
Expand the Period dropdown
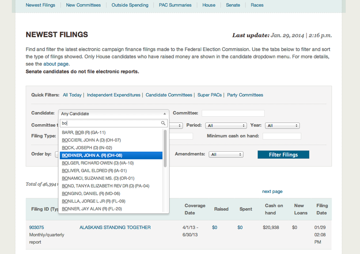click(x=225, y=126)
